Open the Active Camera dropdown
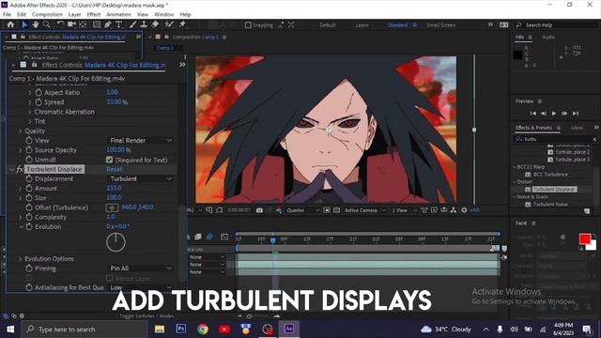Screen dimensions: 601x338 click(x=364, y=210)
